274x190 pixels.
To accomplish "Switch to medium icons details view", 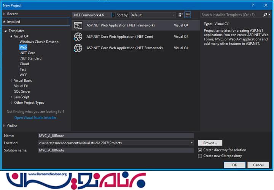I will click(x=188, y=15).
